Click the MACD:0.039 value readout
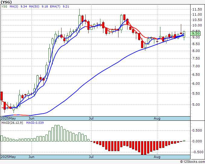 tap(35, 123)
